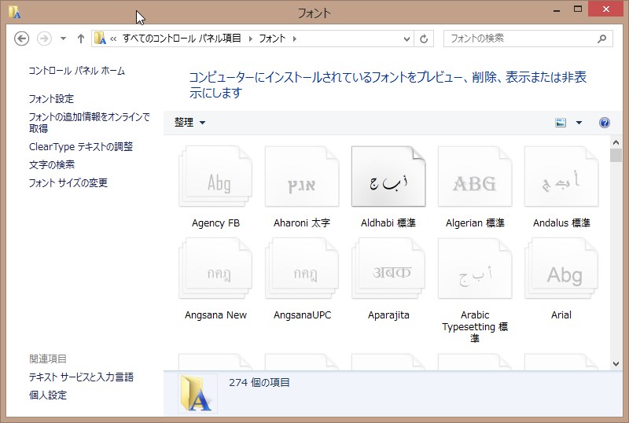Image resolution: width=629 pixels, height=423 pixels.
Task: Open the フォント サイズの変更 link
Action: (x=68, y=183)
